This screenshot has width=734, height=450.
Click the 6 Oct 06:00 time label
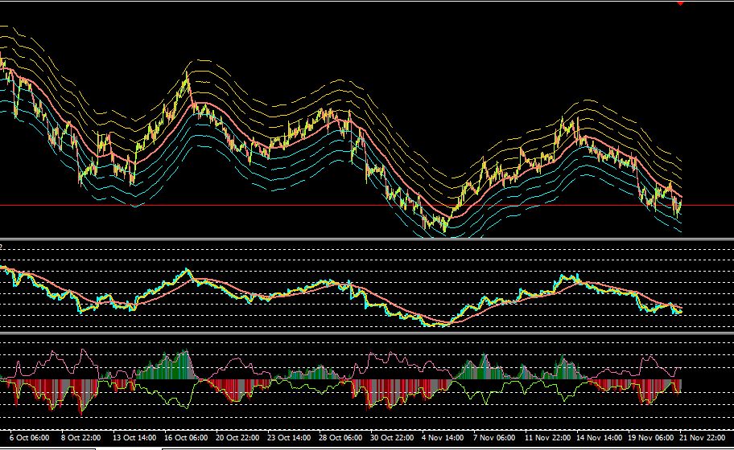coord(29,438)
